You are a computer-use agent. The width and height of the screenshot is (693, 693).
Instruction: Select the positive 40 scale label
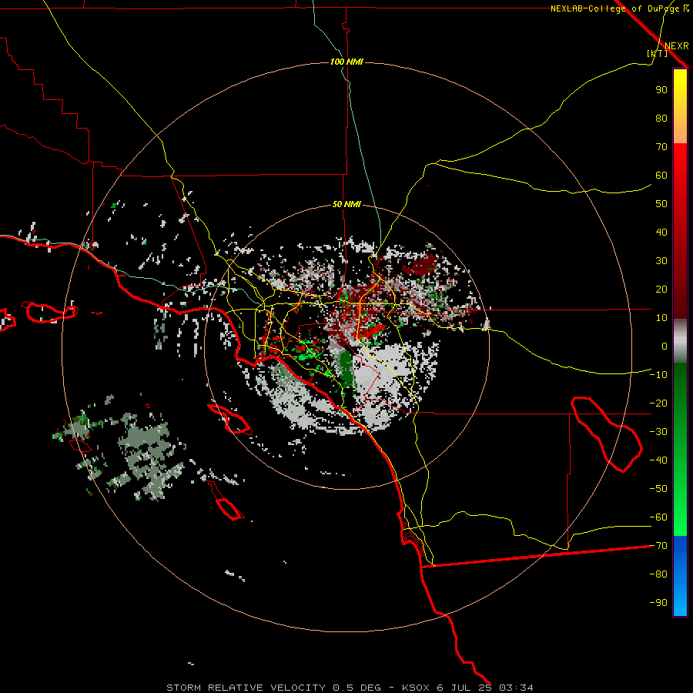pos(661,232)
